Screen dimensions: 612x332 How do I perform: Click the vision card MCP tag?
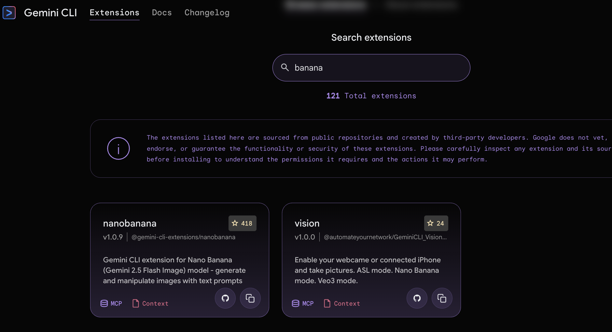click(303, 303)
